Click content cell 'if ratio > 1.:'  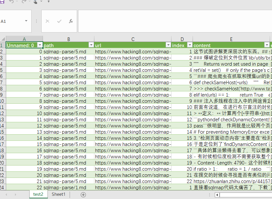click(x=231, y=169)
